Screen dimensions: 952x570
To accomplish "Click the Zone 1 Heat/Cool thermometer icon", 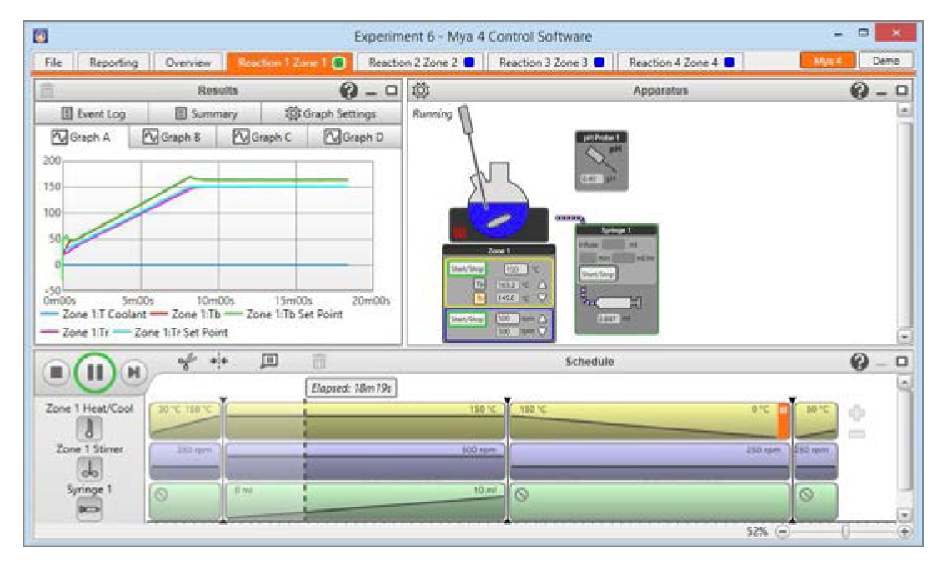I will (89, 428).
